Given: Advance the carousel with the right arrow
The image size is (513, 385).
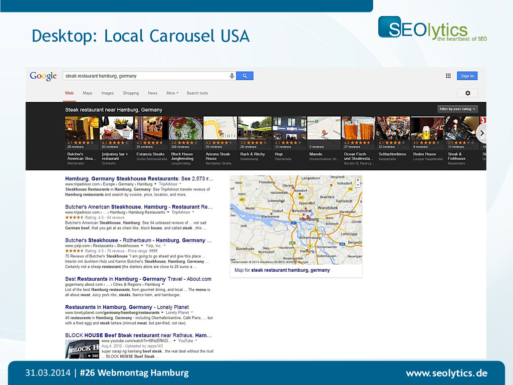Looking at the screenshot, I should click(x=481, y=133).
